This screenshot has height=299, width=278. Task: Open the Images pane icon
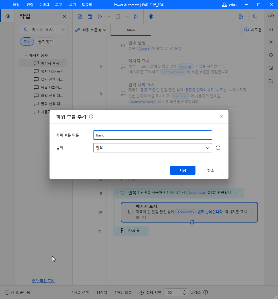click(x=271, y=68)
